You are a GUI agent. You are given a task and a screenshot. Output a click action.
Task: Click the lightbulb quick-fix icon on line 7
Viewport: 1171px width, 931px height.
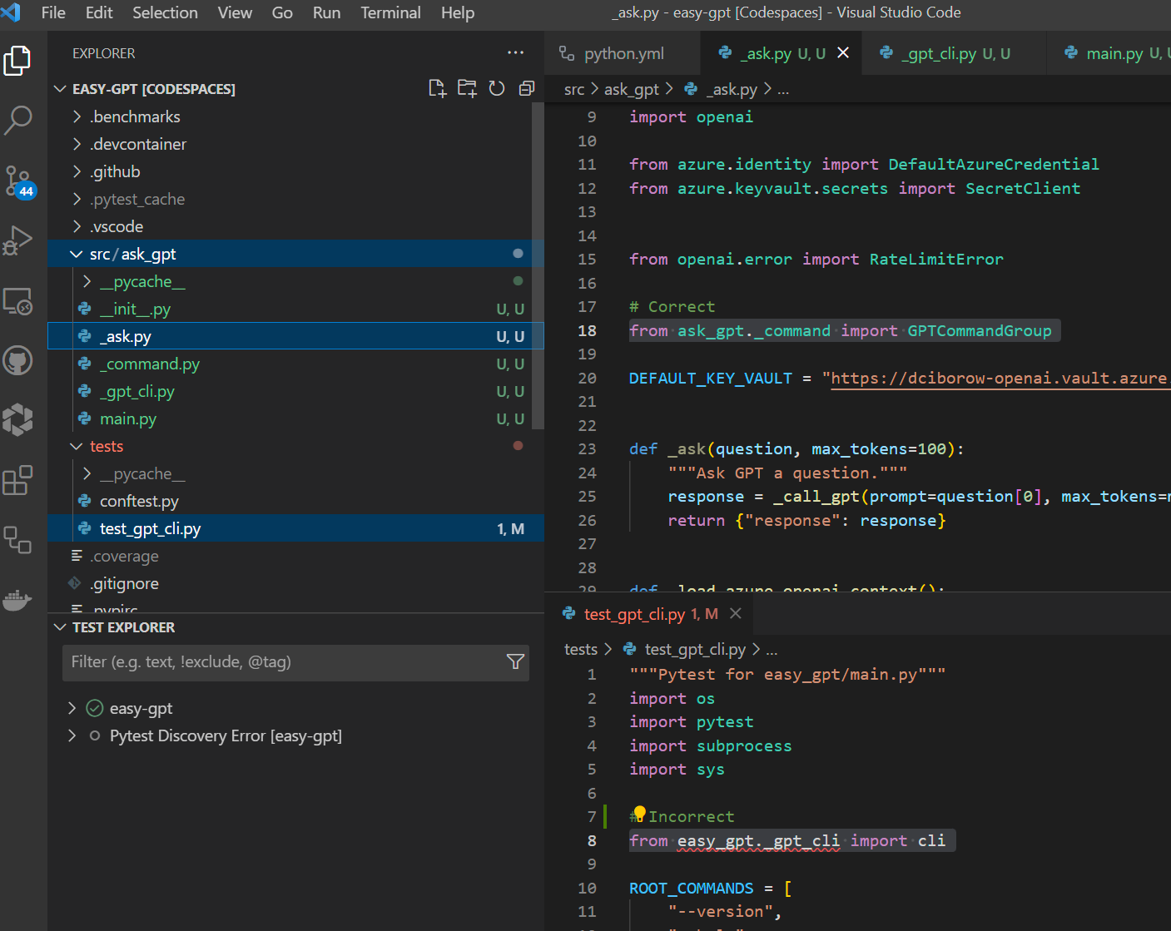pyautogui.click(x=639, y=814)
